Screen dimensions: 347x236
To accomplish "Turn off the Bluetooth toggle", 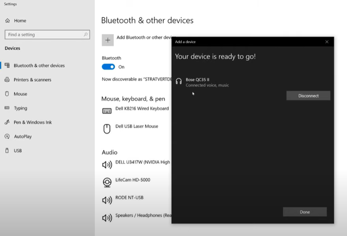I will pyautogui.click(x=109, y=67).
